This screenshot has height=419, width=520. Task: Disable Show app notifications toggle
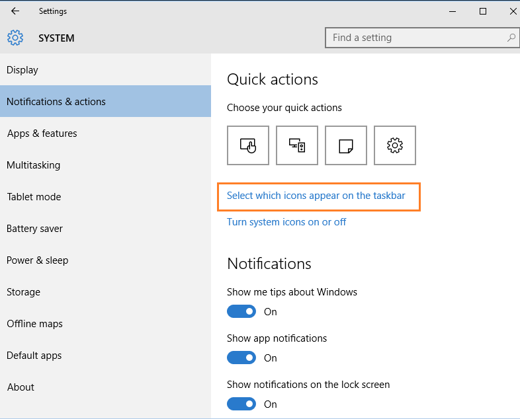click(x=241, y=358)
